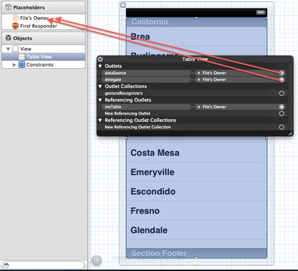Click the battery icon in status bar
Viewport: 298px width, 271px height.
click(261, 12)
